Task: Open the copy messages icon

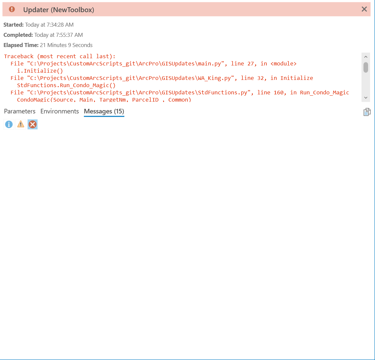Action: 367,112
